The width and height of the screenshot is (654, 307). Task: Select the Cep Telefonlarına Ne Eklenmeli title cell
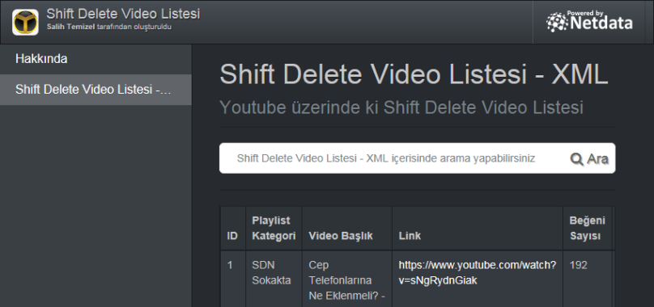pos(347,279)
